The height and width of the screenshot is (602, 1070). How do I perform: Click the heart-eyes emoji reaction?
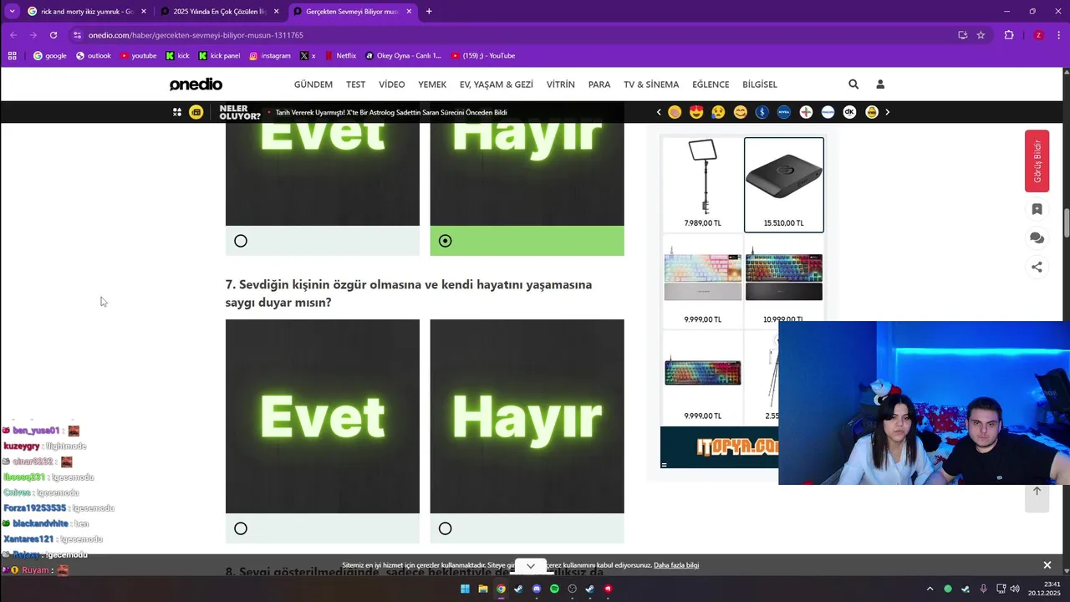pos(696,112)
